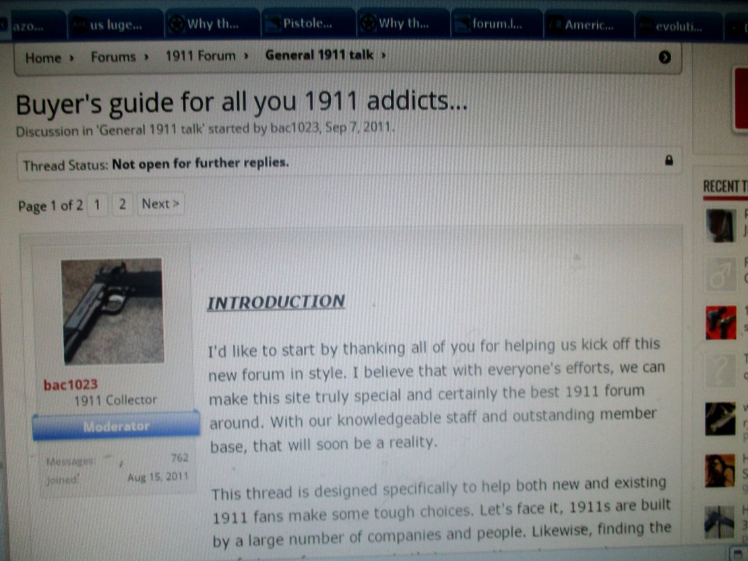Open General 1911 talk breadcrumb link
The image size is (748, 561).
(319, 55)
